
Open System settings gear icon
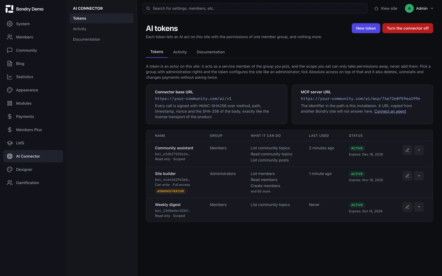pyautogui.click(x=10, y=24)
